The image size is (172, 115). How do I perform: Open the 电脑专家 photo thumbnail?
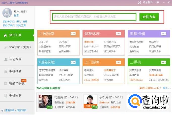point(45,102)
